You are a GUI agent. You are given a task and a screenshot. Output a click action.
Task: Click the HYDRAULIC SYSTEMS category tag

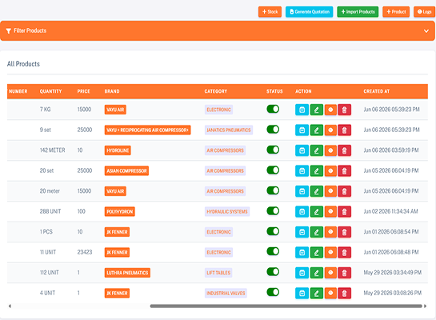click(x=227, y=211)
